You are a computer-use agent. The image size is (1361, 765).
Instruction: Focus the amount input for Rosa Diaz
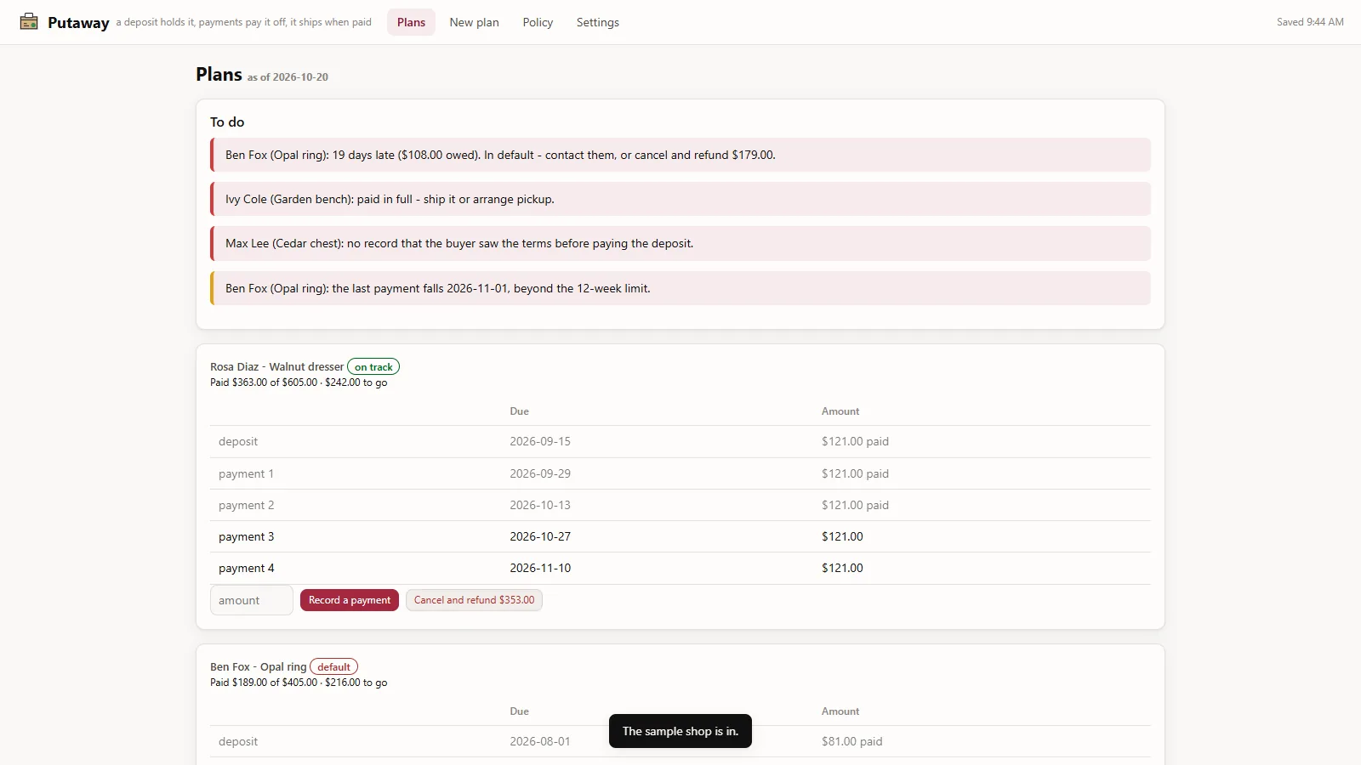pos(252,600)
